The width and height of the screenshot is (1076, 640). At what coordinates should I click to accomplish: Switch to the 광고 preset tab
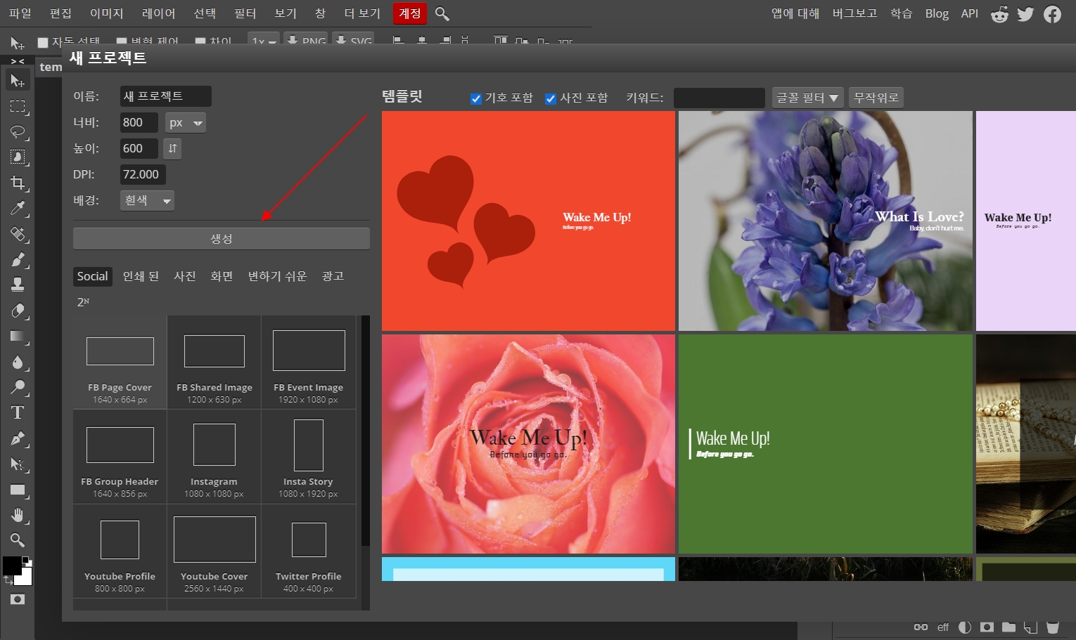point(333,276)
